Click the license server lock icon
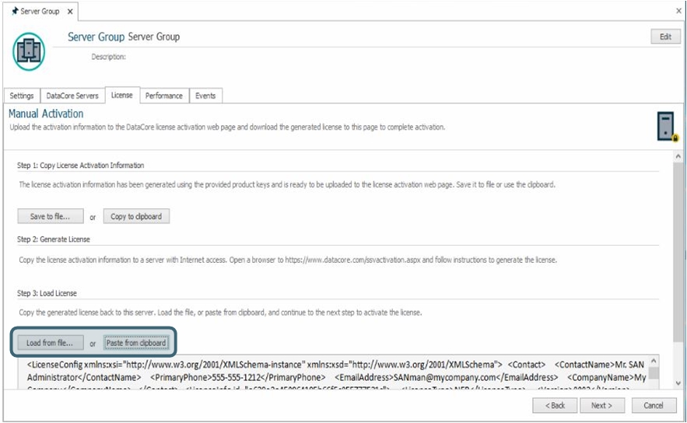Viewport: 687px width, 423px height. point(666,127)
